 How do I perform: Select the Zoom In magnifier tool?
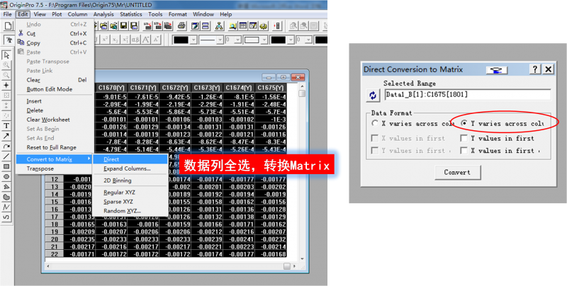point(6,65)
